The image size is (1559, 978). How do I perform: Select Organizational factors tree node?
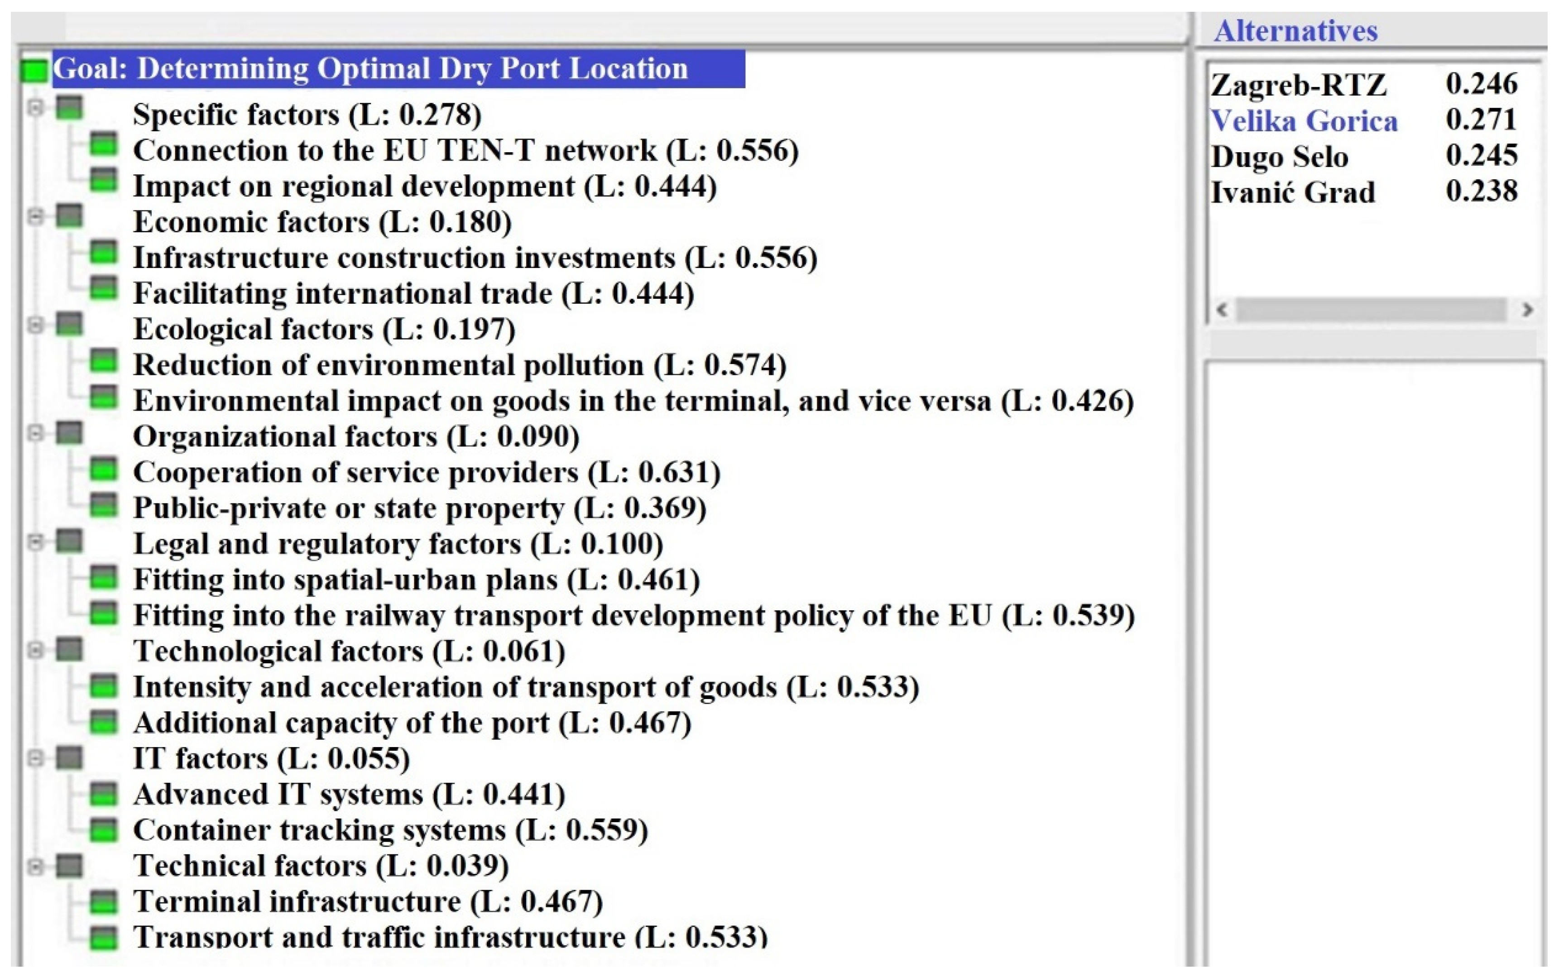click(x=356, y=436)
